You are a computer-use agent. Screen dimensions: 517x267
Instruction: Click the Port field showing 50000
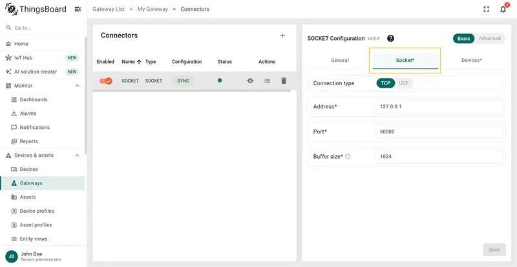pos(439,132)
